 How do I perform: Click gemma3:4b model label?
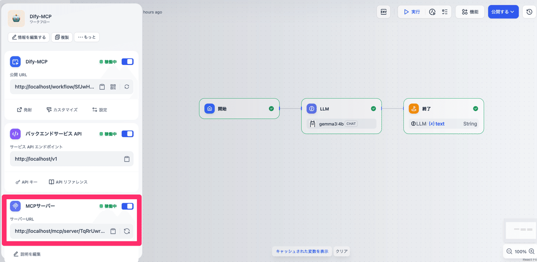point(331,124)
